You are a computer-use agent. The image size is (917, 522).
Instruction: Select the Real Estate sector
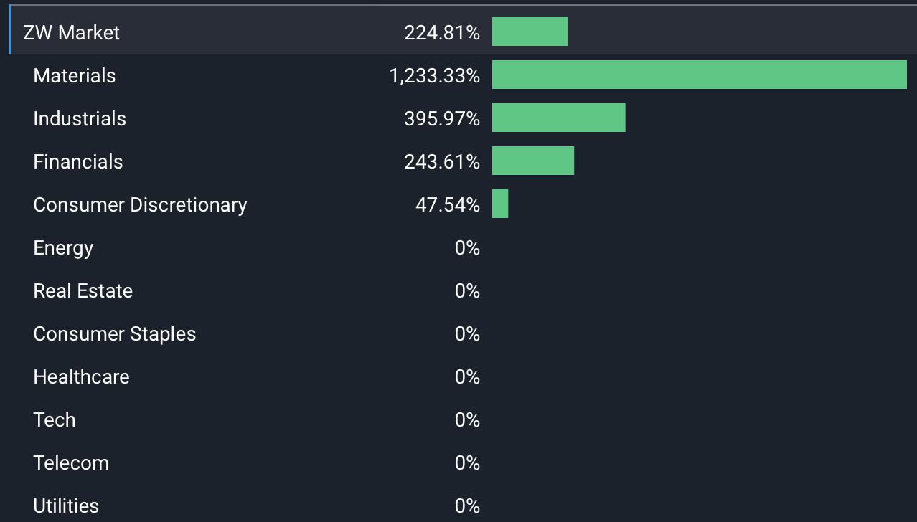(x=83, y=290)
